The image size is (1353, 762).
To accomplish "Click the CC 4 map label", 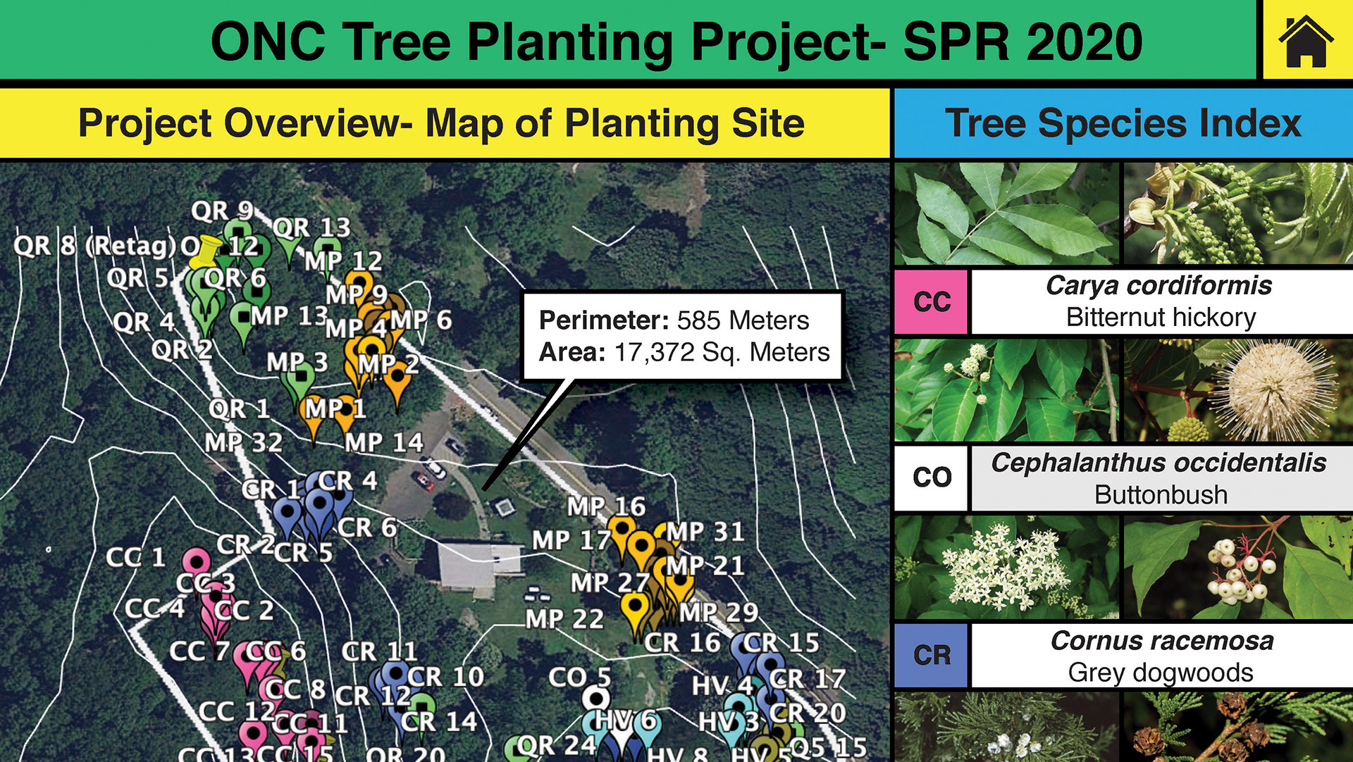I will point(155,608).
